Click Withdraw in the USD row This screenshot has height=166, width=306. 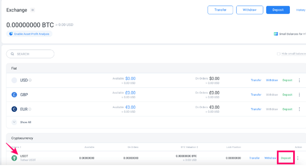[272, 80]
